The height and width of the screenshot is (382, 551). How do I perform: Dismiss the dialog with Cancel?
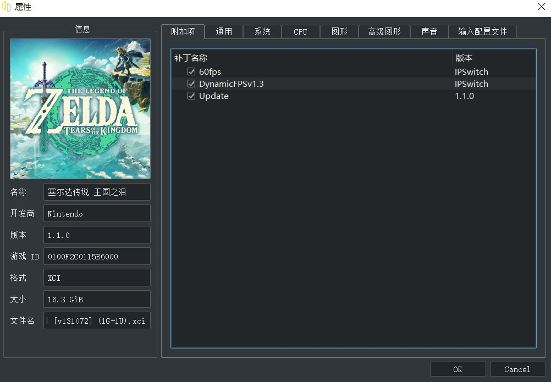[517, 369]
